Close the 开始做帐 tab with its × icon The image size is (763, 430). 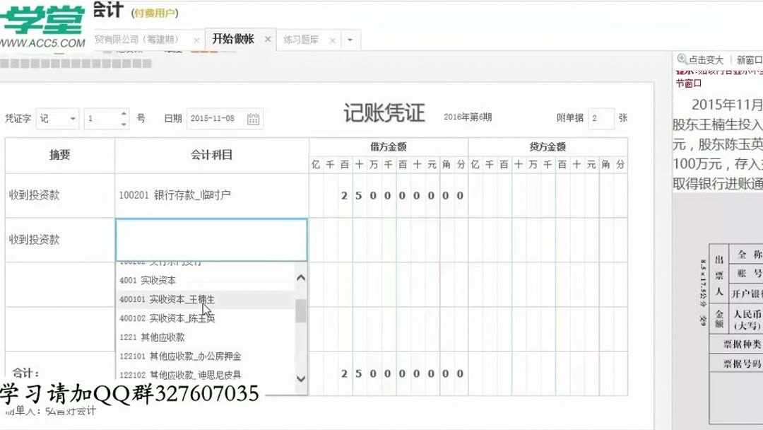point(266,40)
